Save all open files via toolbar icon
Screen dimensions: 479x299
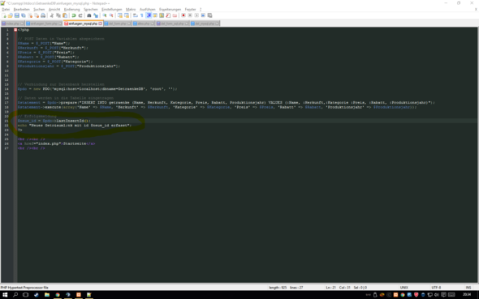tap(24, 15)
